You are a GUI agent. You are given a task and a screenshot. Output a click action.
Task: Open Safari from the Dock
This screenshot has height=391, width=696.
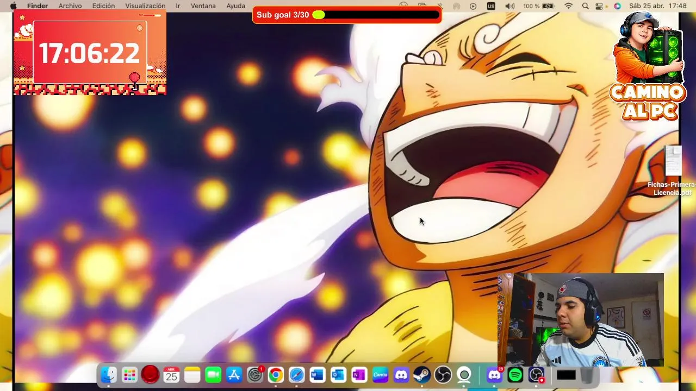[297, 375]
